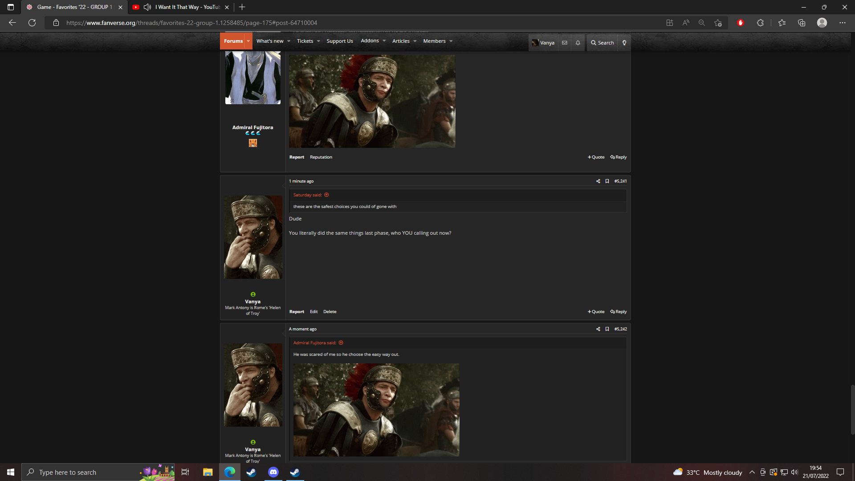Delete post #5,241

(x=330, y=312)
